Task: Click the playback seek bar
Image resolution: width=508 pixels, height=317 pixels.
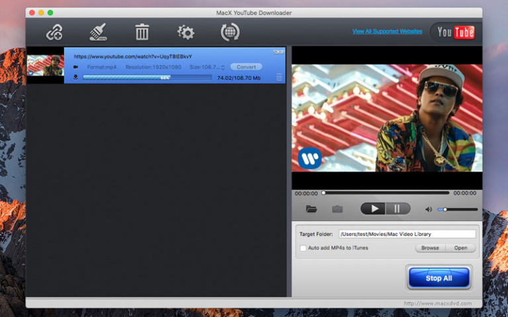Action: coord(386,193)
